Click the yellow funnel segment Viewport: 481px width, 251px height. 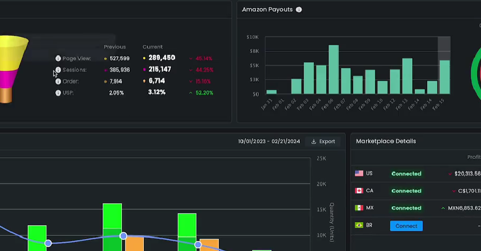13,54
